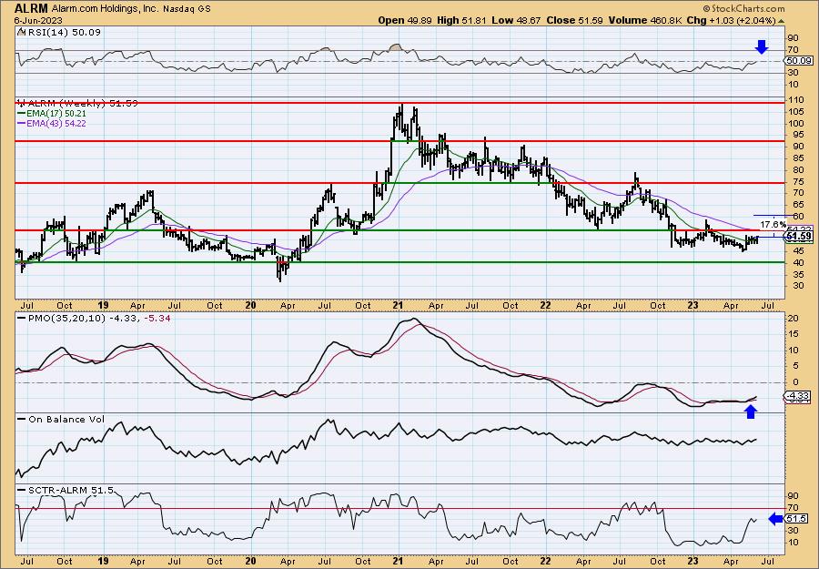Click the RSI(14) 50.09 indicator label
Screen dimensions: 819x569
pos(63,33)
